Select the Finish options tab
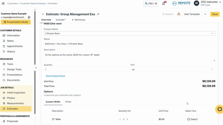The width and height of the screenshot is (223, 125). 68,102
